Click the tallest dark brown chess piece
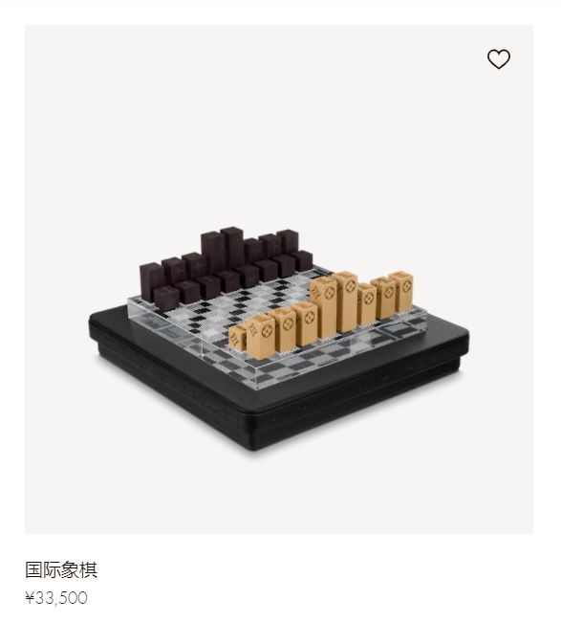Image resolution: width=561 pixels, height=623 pixels. 231,246
